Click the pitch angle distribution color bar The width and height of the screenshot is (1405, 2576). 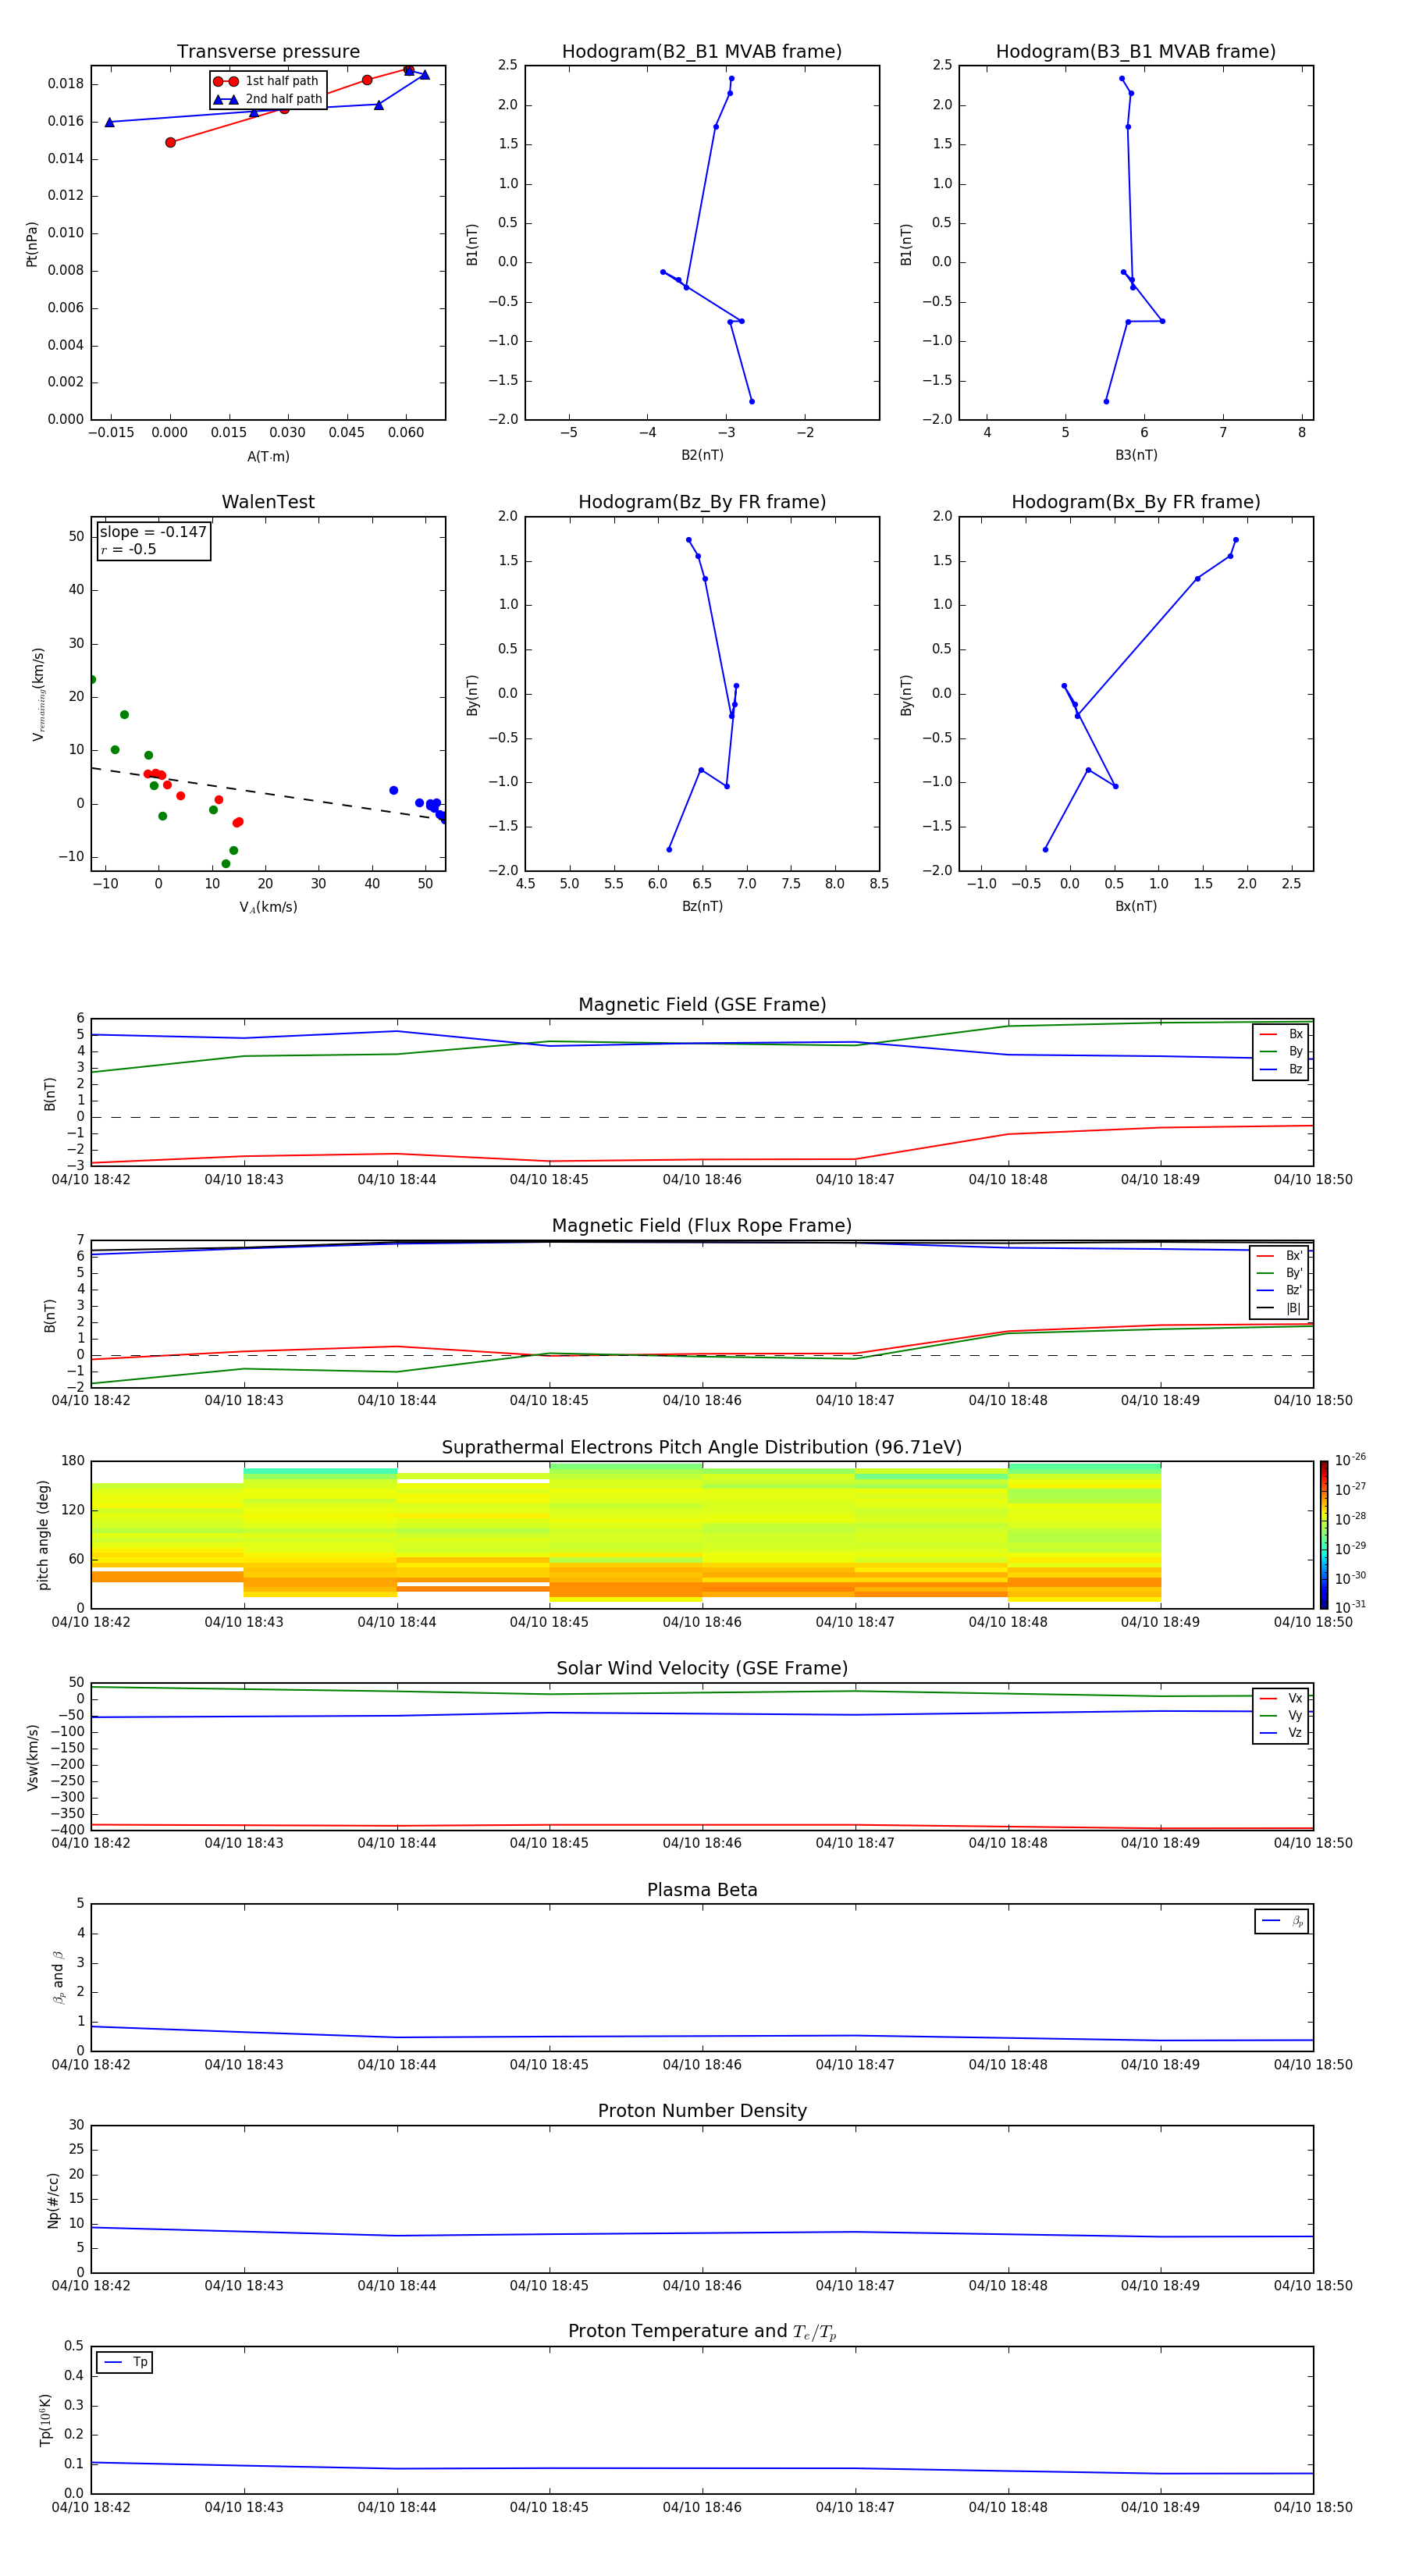1324,1534
